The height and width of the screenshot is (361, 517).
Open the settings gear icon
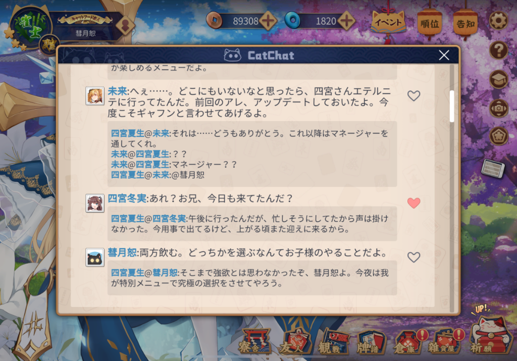498,21
